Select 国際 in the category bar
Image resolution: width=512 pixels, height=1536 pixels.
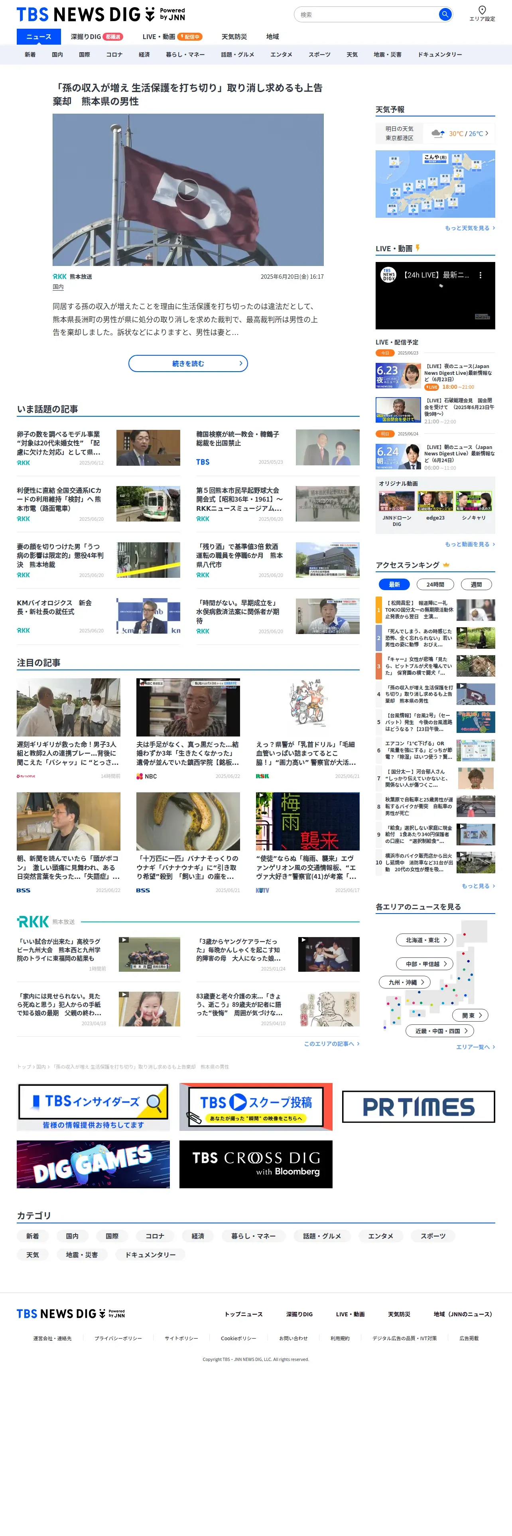pyautogui.click(x=85, y=54)
